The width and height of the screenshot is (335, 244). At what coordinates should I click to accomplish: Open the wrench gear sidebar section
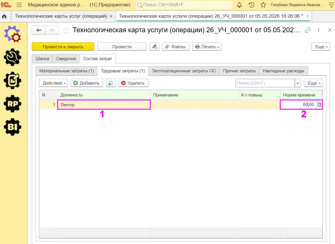(x=13, y=57)
